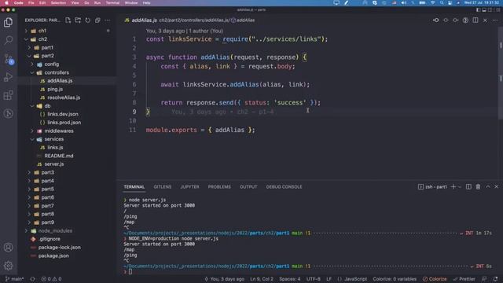
Task: Open package.json in the Explorer
Action: [x=53, y=255]
